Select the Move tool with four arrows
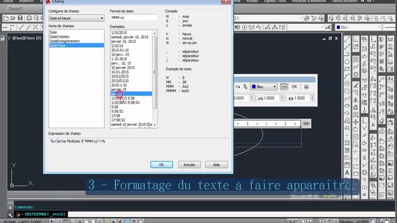 click(355, 122)
